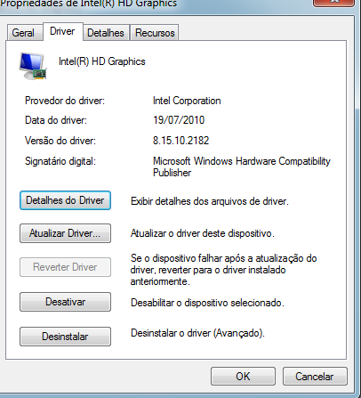Go to the Recursos tab
Viewport: 361px width, 398px height.
tap(155, 33)
